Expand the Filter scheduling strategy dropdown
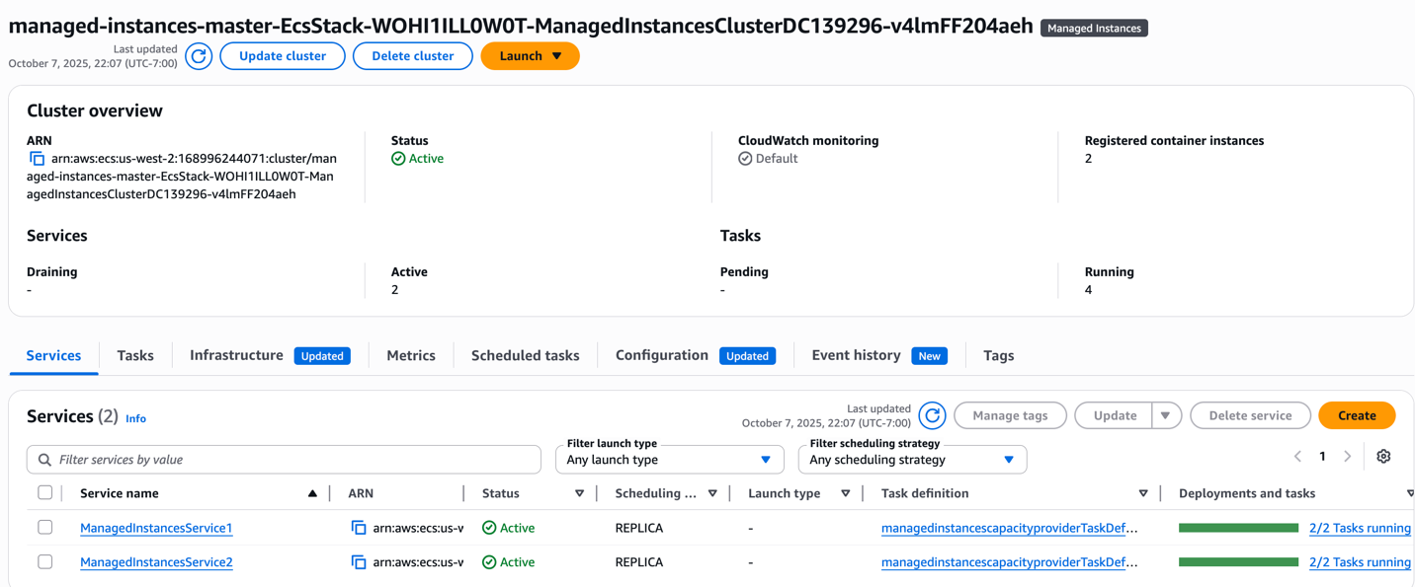The image size is (1415, 587). tap(912, 460)
